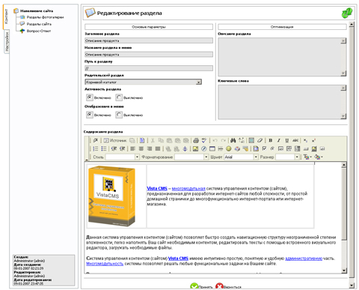Click the Copy icon in editor toolbar

pyautogui.click(x=161, y=140)
